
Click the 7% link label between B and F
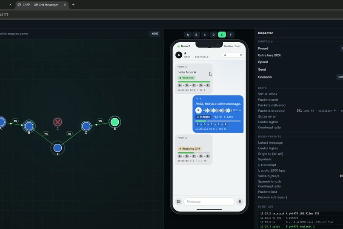click(46, 133)
